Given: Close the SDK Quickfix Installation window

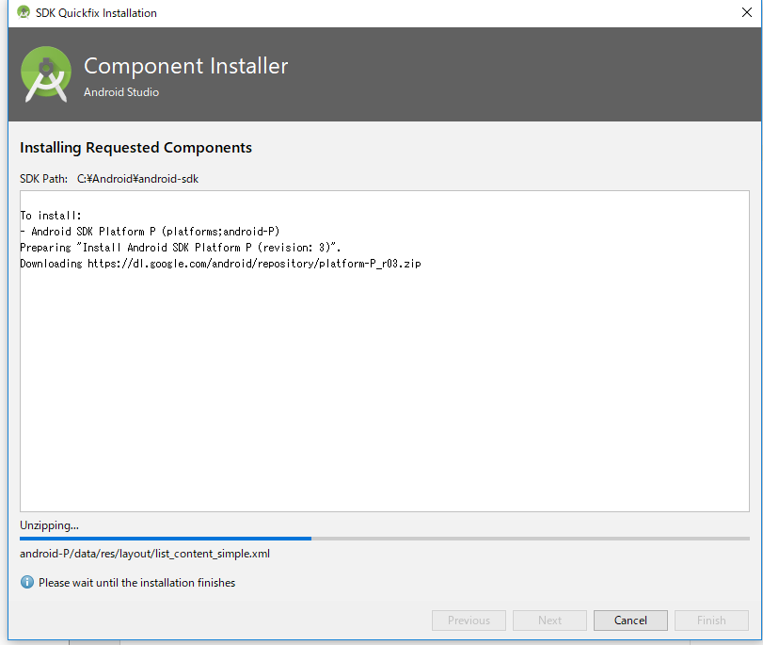Looking at the screenshot, I should (746, 12).
